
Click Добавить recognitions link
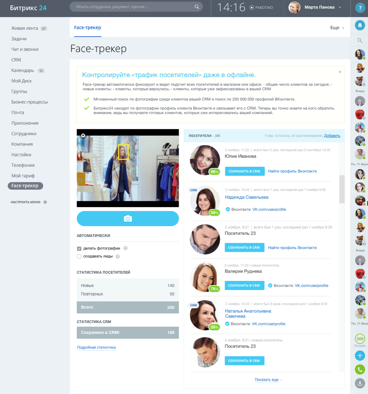[x=332, y=136]
